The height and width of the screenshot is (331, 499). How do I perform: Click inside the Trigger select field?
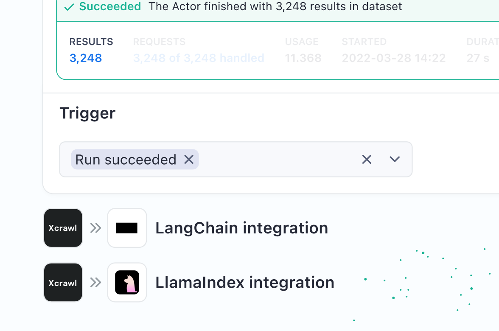tap(276, 159)
